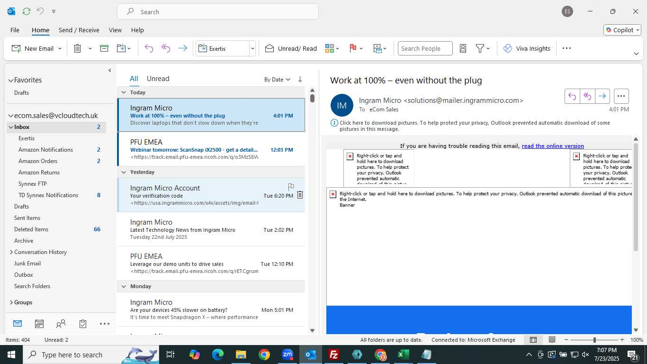Viewport: 647px width, 364px height.
Task: Open the Tasks clipboard icon
Action: click(x=83, y=324)
